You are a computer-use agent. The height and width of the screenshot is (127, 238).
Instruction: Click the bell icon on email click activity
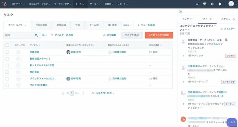click(226, 40)
